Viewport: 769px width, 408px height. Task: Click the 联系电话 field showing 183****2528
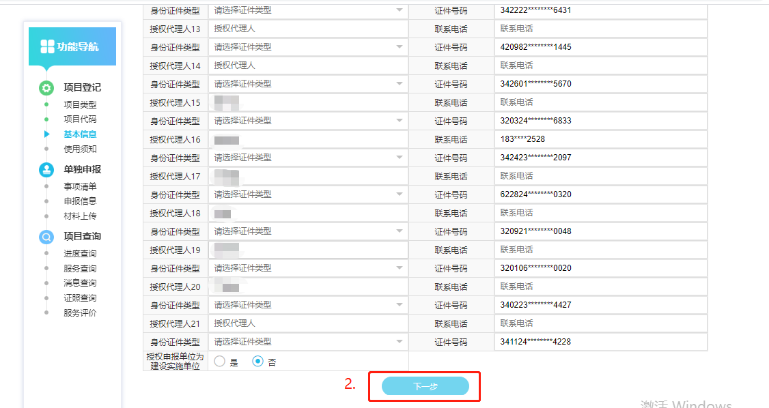601,139
